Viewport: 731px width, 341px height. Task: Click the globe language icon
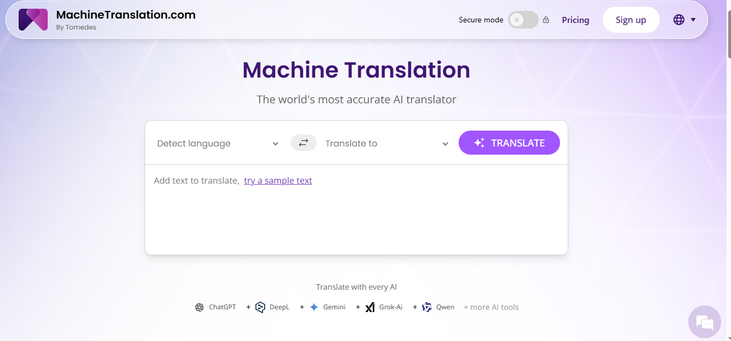[x=678, y=20]
